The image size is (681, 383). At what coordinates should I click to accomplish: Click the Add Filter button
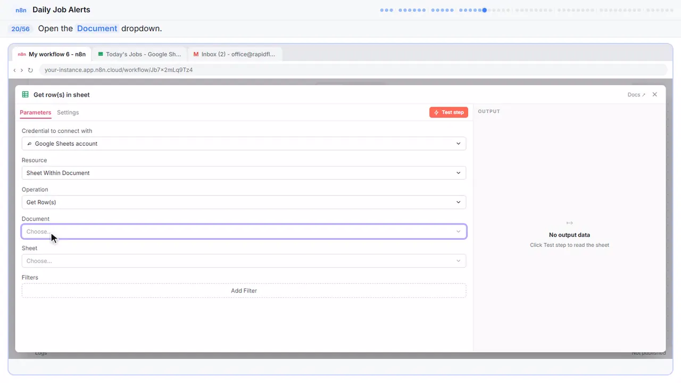[x=244, y=290]
